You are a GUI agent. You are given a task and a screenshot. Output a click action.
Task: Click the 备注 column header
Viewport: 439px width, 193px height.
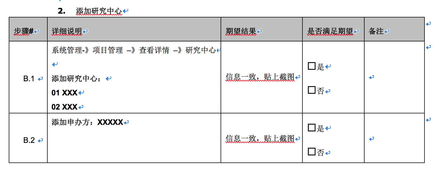click(376, 31)
